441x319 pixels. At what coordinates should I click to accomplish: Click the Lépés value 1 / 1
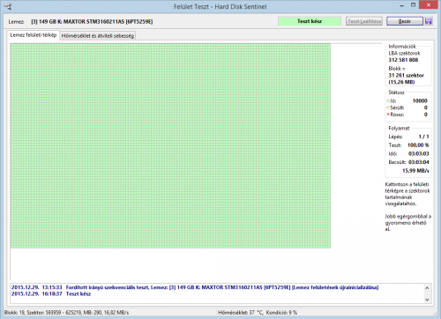(x=423, y=137)
